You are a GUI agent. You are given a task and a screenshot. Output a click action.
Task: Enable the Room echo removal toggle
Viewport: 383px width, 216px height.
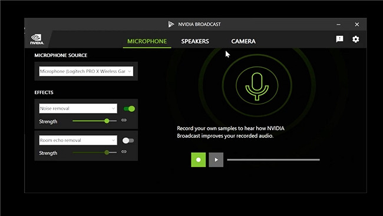(128, 140)
